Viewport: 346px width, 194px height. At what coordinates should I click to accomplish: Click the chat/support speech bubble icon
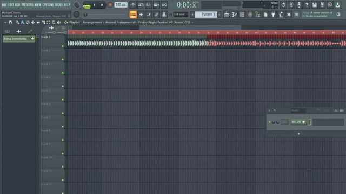330,5
